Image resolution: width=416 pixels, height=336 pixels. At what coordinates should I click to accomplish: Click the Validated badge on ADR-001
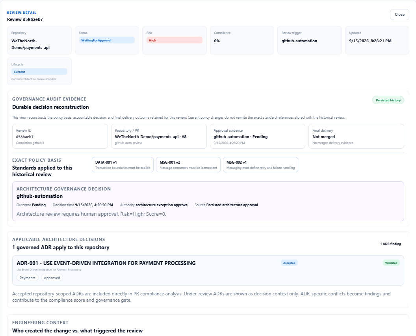click(391, 263)
